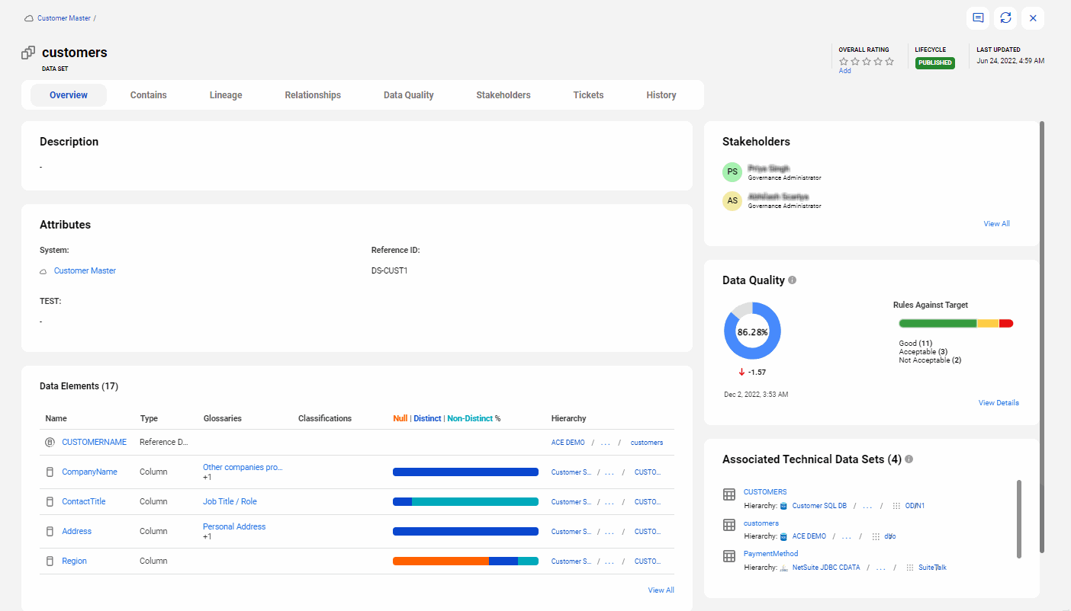Image resolution: width=1071 pixels, height=611 pixels.
Task: Click the DS-CUST1 reference ID value
Action: 390,271
